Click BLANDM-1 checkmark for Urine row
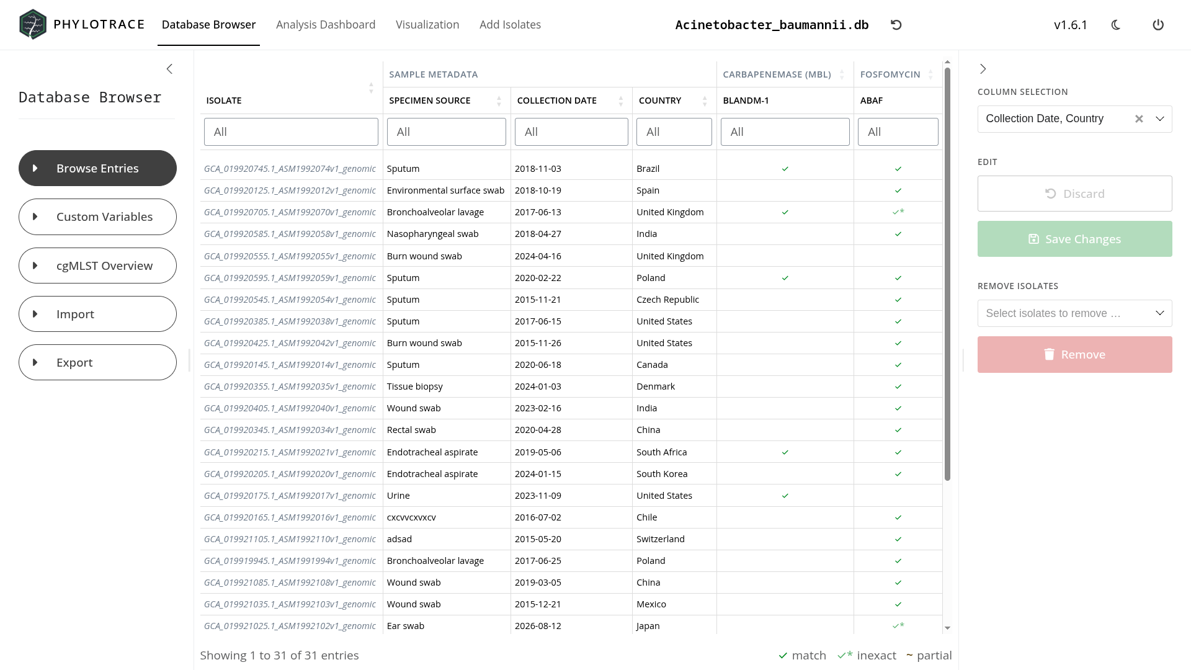 pyautogui.click(x=785, y=496)
